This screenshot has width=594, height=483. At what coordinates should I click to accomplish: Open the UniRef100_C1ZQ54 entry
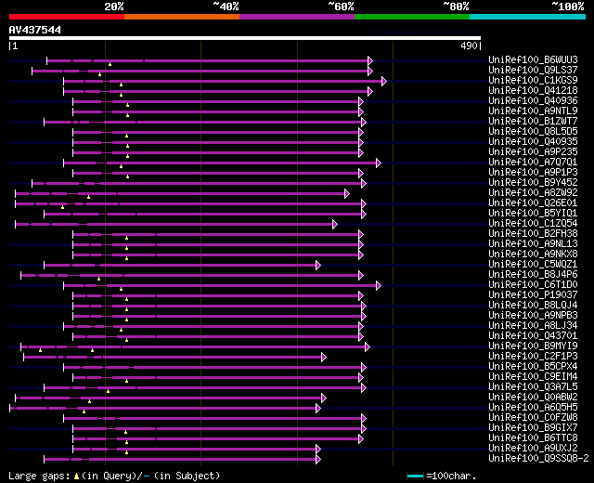(x=533, y=224)
